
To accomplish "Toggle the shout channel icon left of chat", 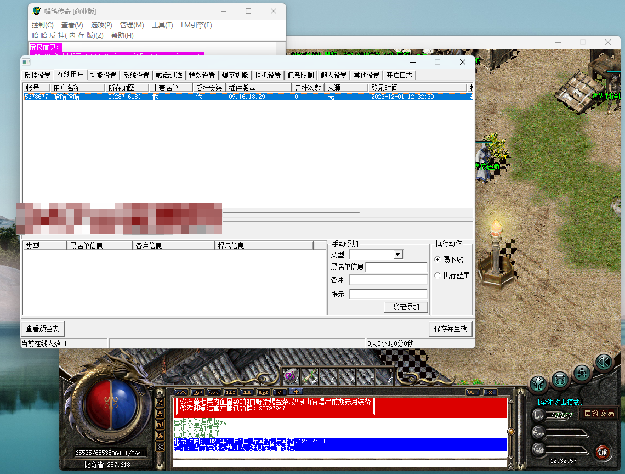I will (160, 402).
